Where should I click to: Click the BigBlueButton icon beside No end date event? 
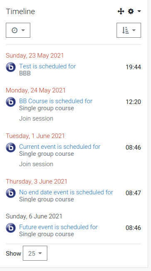coord(11,193)
